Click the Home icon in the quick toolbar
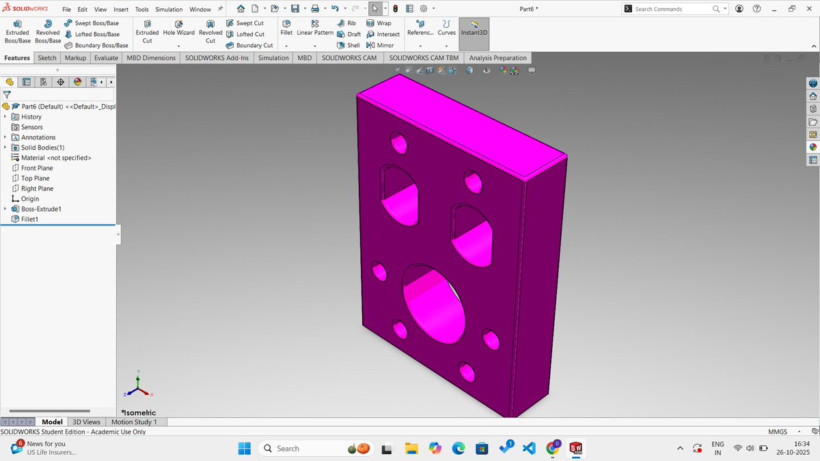This screenshot has width=820, height=461. [x=241, y=9]
